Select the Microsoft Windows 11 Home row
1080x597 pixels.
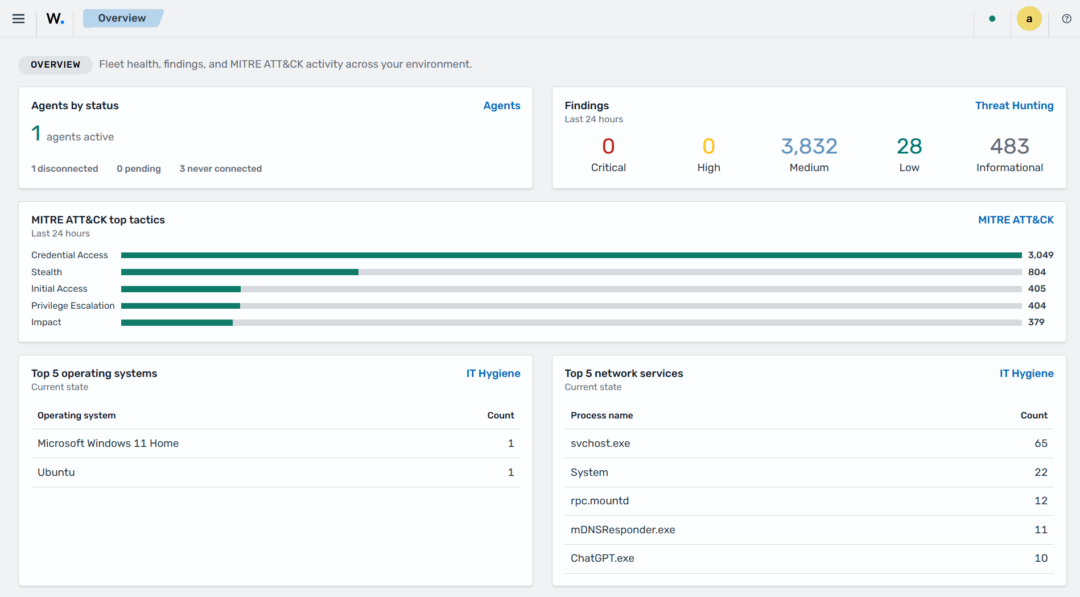276,443
